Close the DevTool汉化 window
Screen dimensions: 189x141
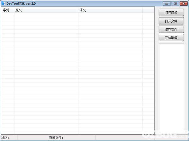click(x=184, y=3)
